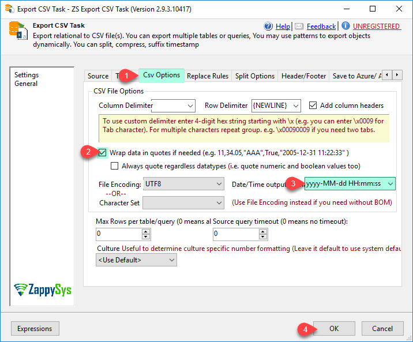Click the Feedback envelope icon
Viewport: 413px width, 342px height.
(x=299, y=26)
